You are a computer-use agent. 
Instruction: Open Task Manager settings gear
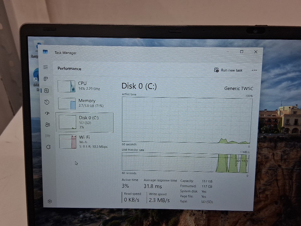50,201
